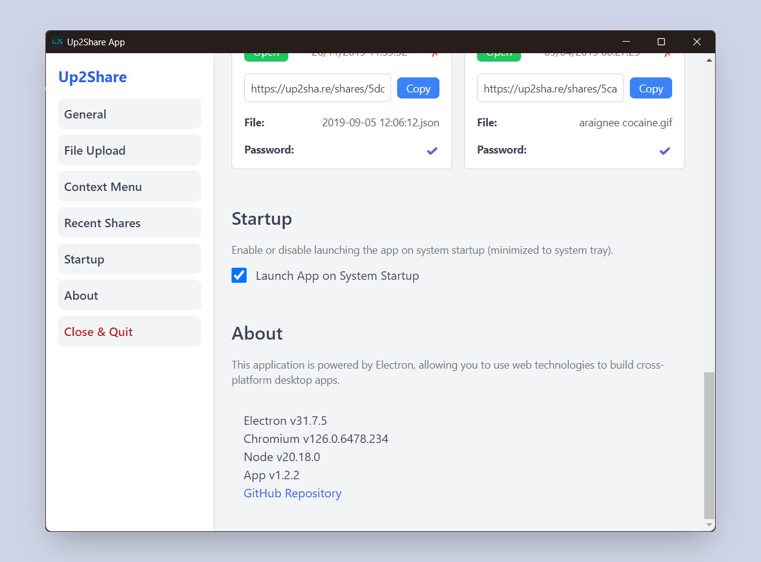Click the Launch App on System Startup label
Screen dimensions: 761x562
click(x=337, y=276)
